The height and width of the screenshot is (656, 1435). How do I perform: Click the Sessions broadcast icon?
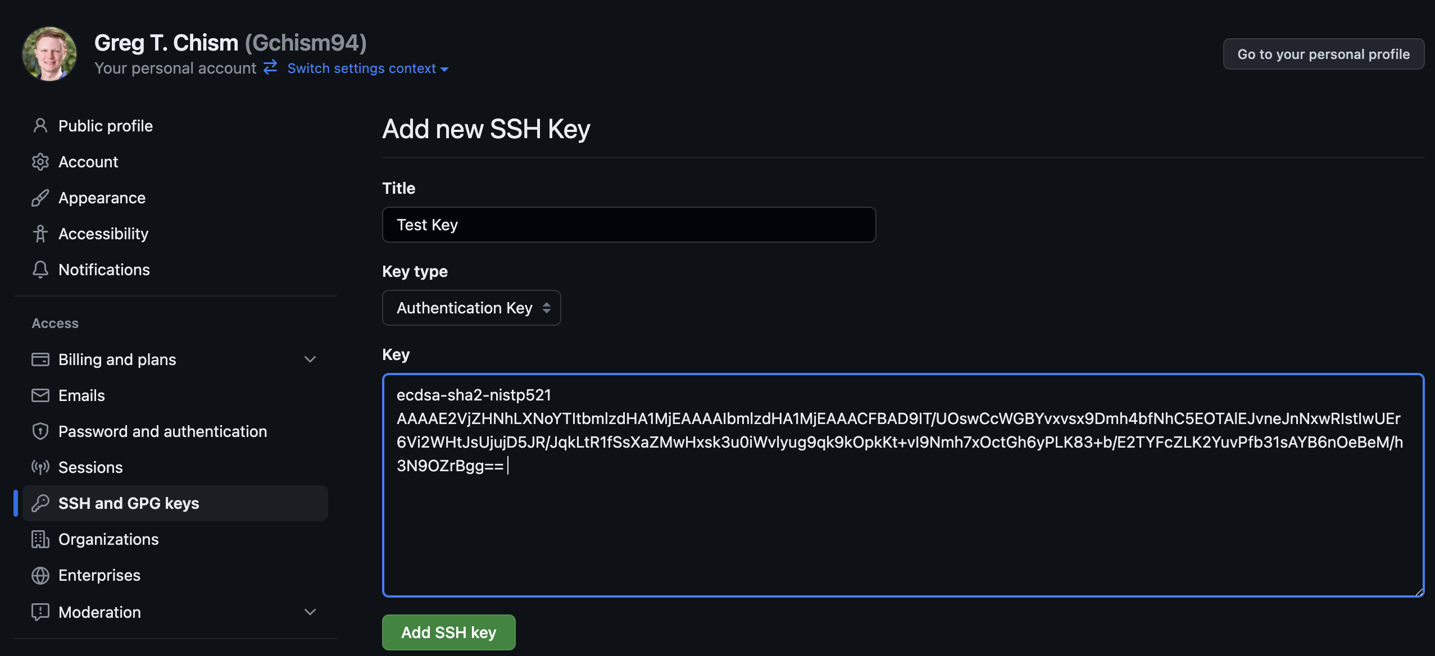pos(40,467)
